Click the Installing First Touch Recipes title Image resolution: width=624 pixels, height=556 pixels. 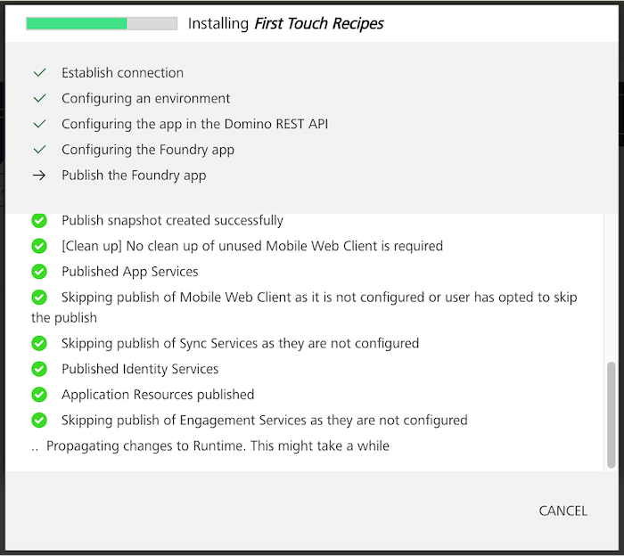[x=286, y=23]
